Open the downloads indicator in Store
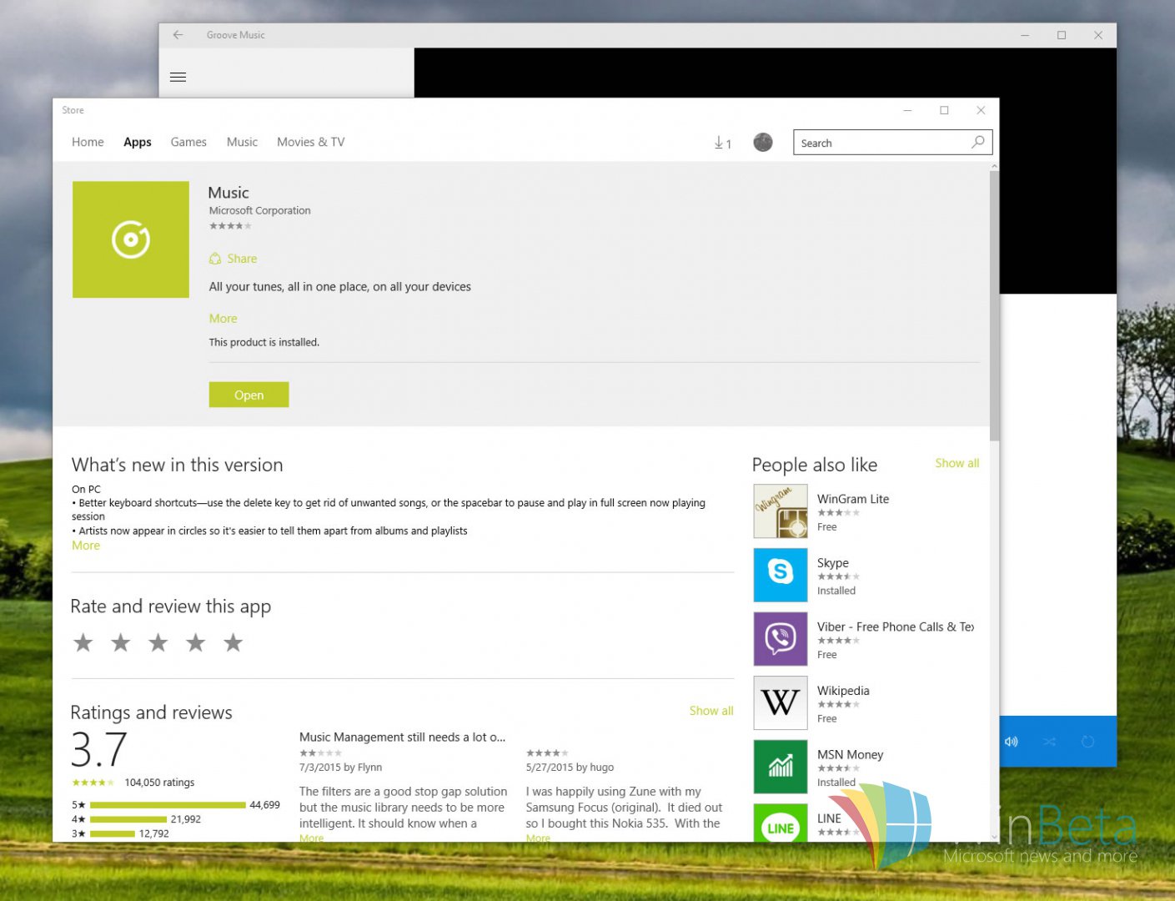The width and height of the screenshot is (1175, 901). click(722, 143)
